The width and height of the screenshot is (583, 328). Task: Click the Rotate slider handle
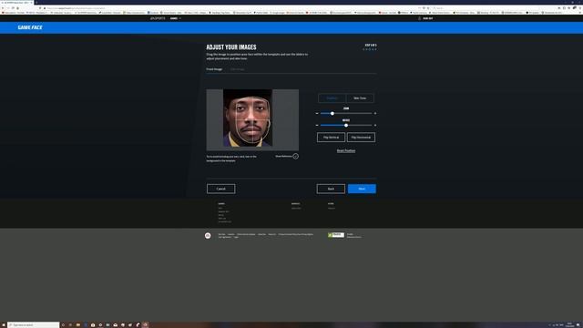[x=346, y=126]
